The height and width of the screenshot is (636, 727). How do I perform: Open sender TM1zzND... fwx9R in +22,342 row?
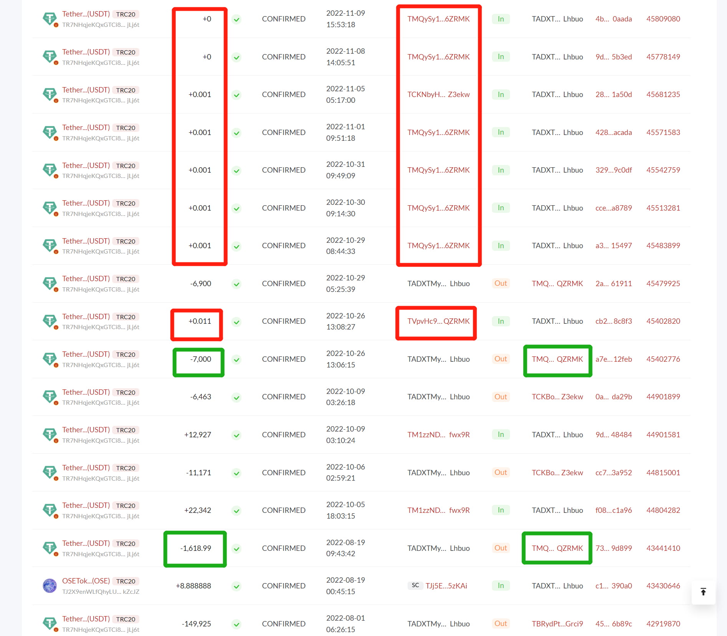coord(439,510)
